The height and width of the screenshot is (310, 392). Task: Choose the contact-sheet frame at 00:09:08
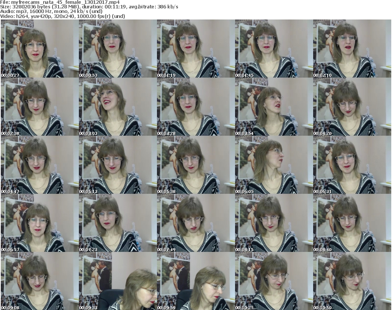(x=39, y=281)
